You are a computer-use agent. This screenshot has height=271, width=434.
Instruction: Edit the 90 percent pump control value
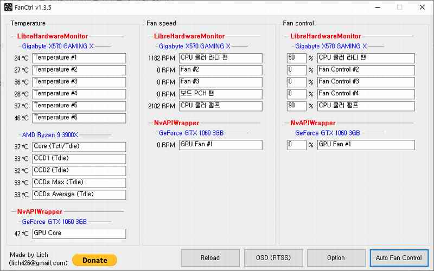coord(296,106)
